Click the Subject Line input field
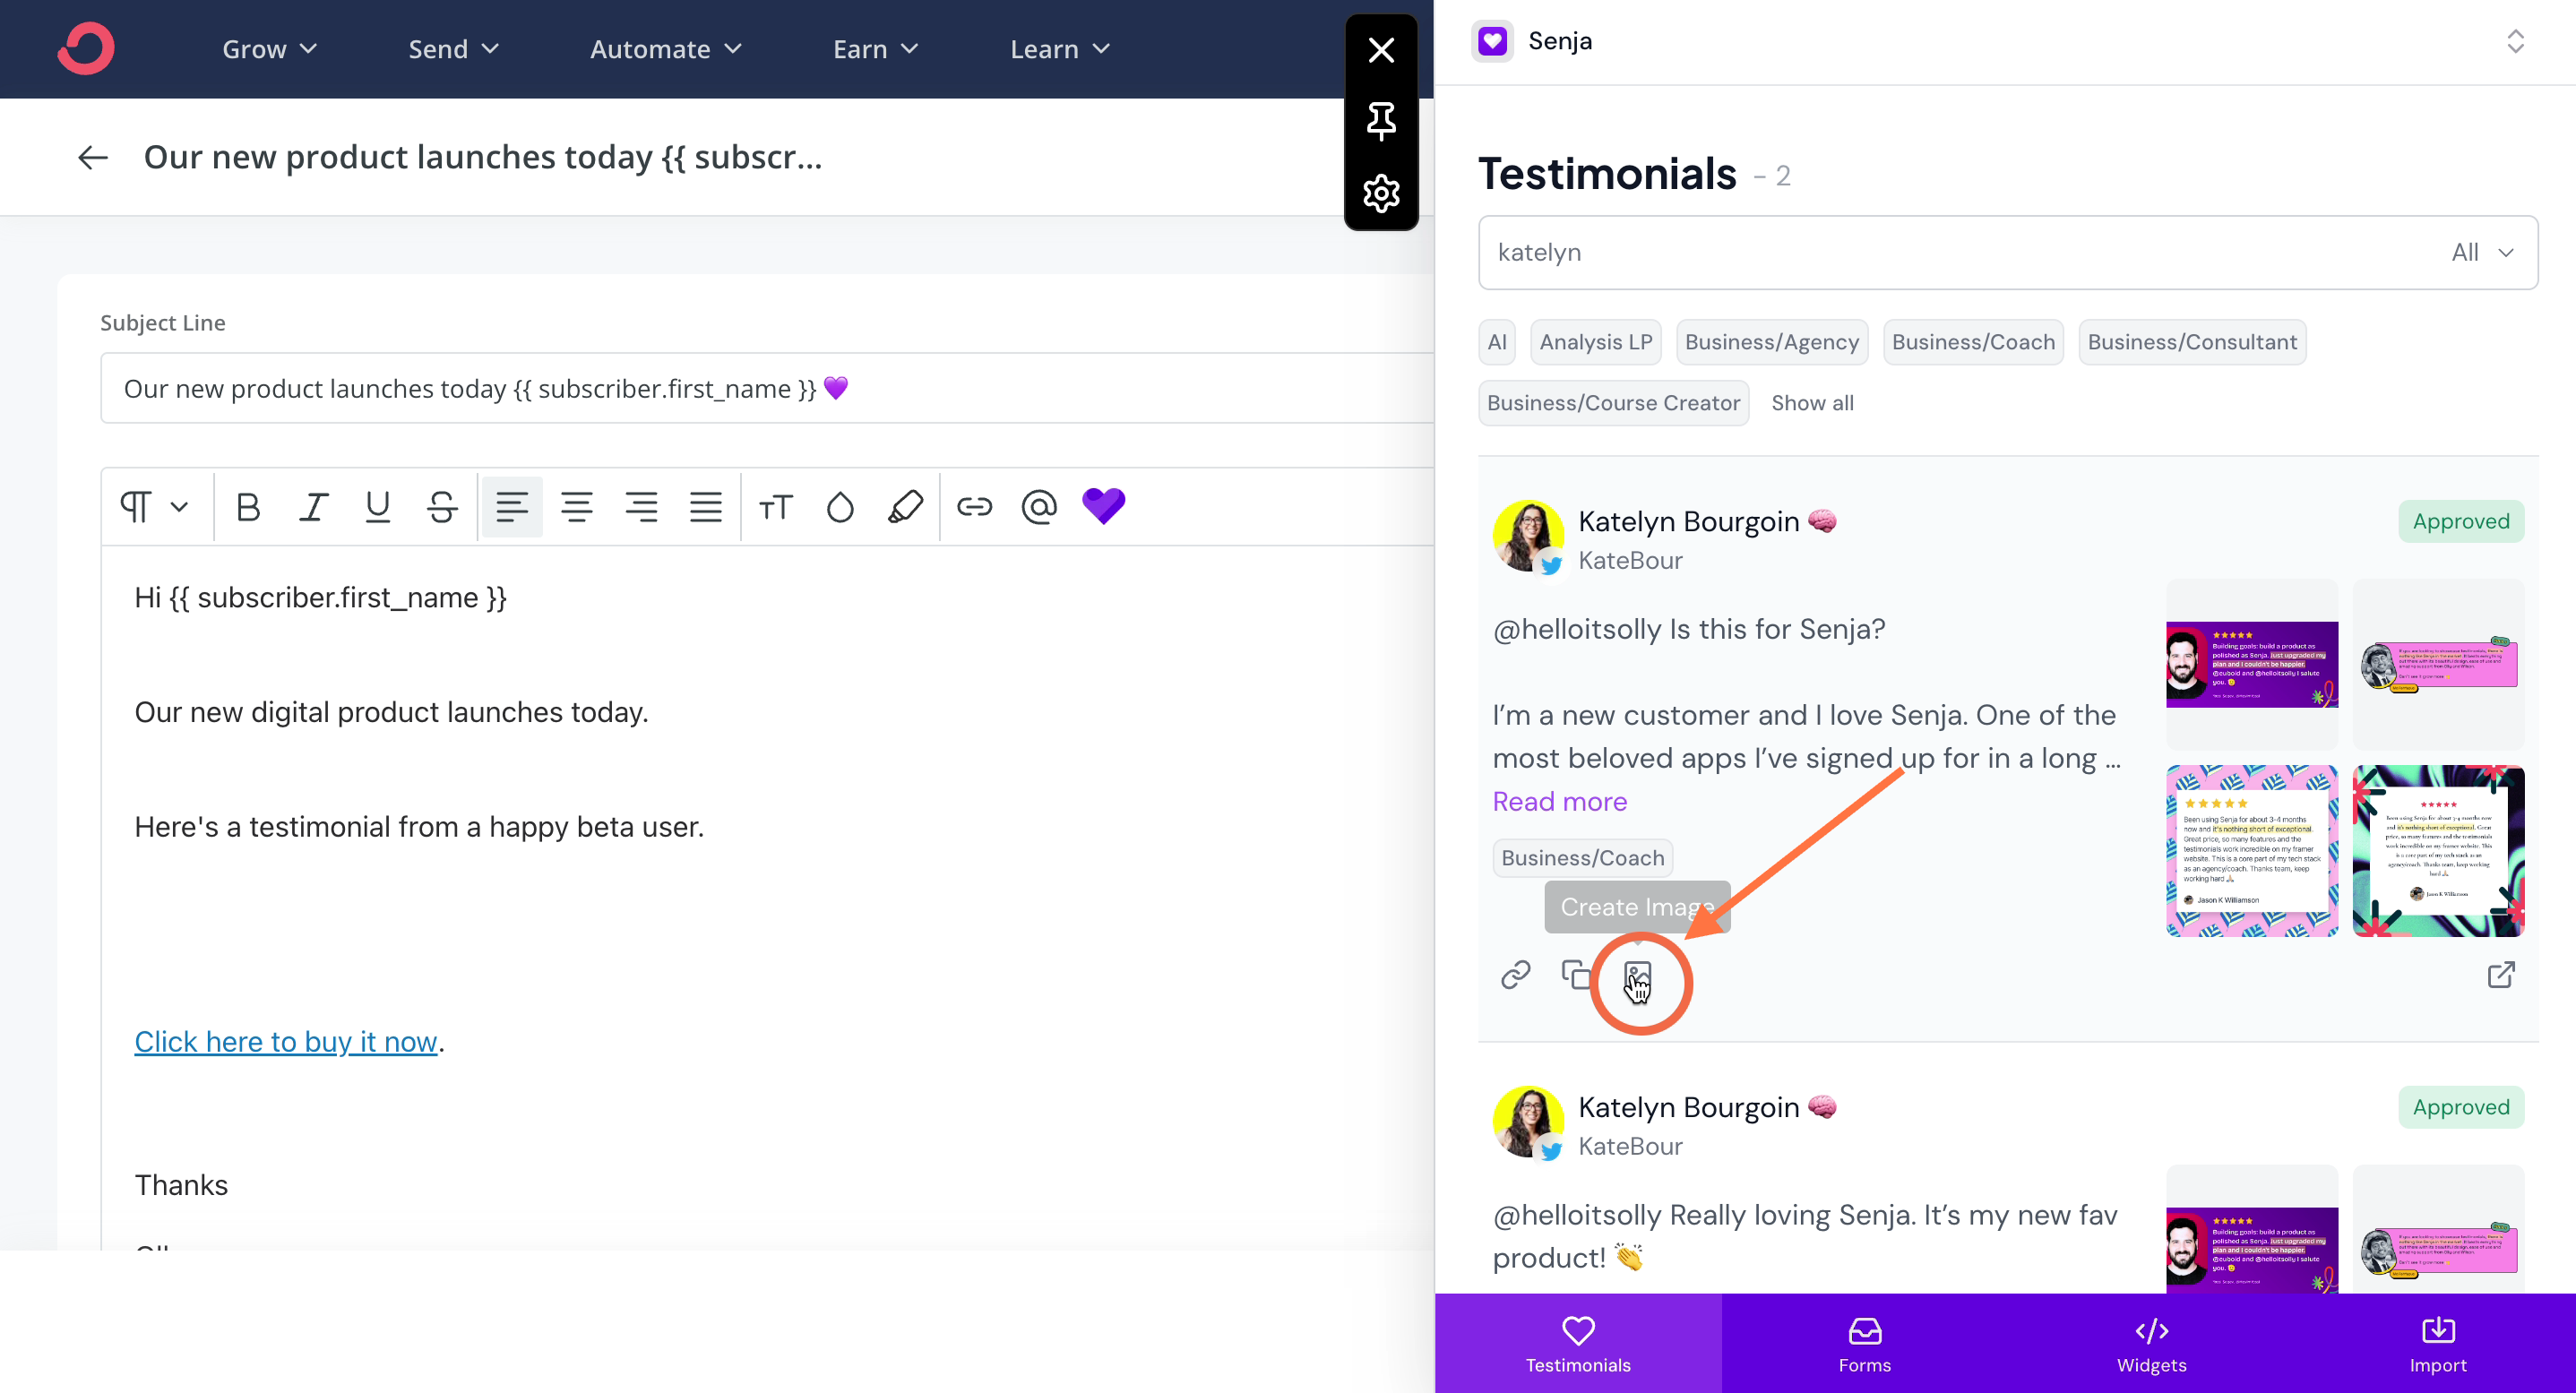This screenshot has width=2576, height=1393. (767, 388)
